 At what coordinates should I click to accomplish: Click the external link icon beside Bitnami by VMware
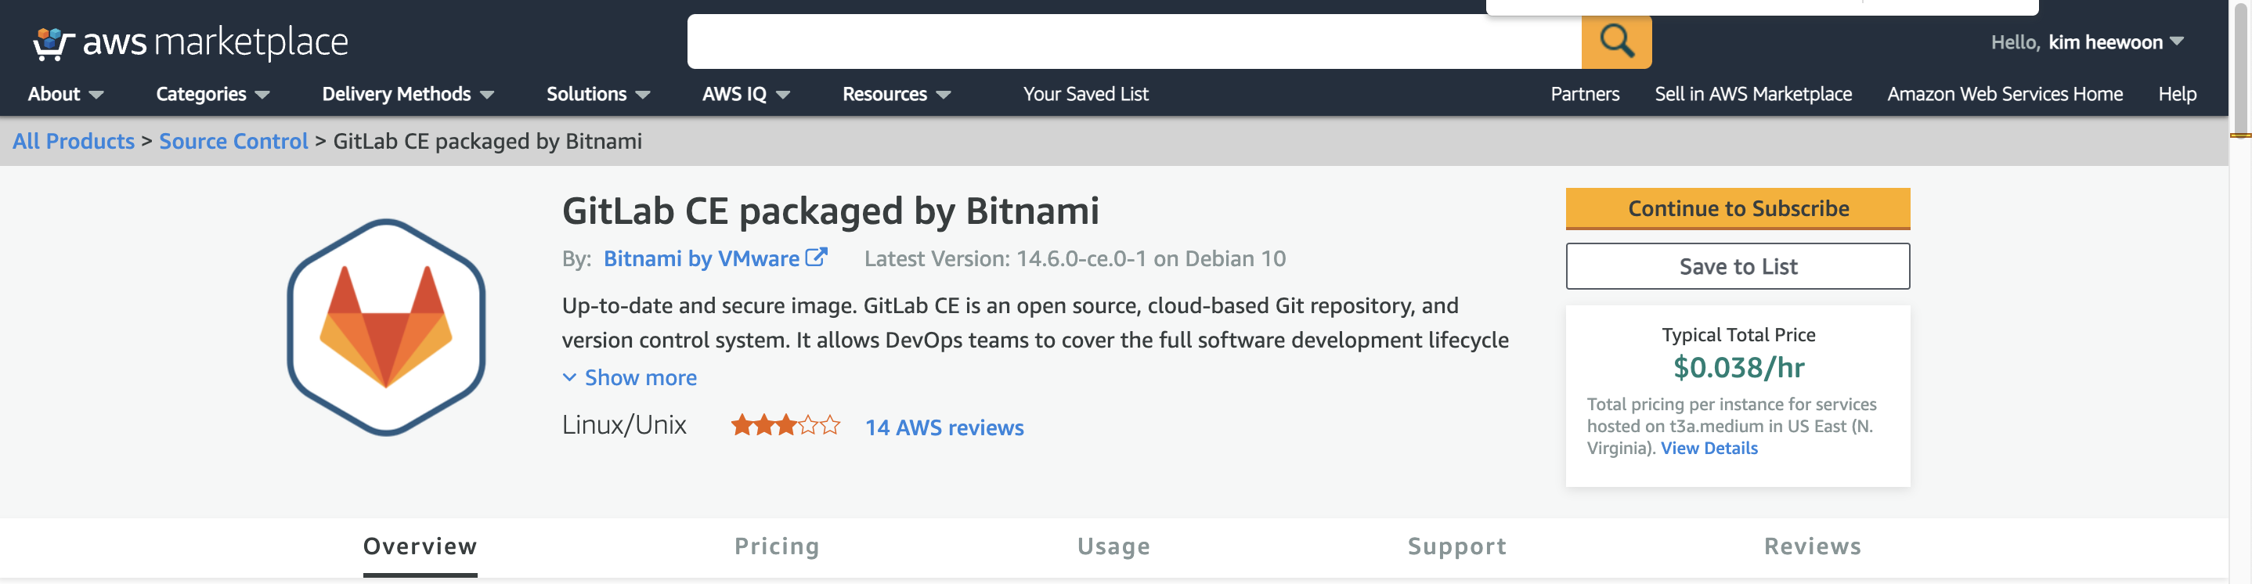816,258
